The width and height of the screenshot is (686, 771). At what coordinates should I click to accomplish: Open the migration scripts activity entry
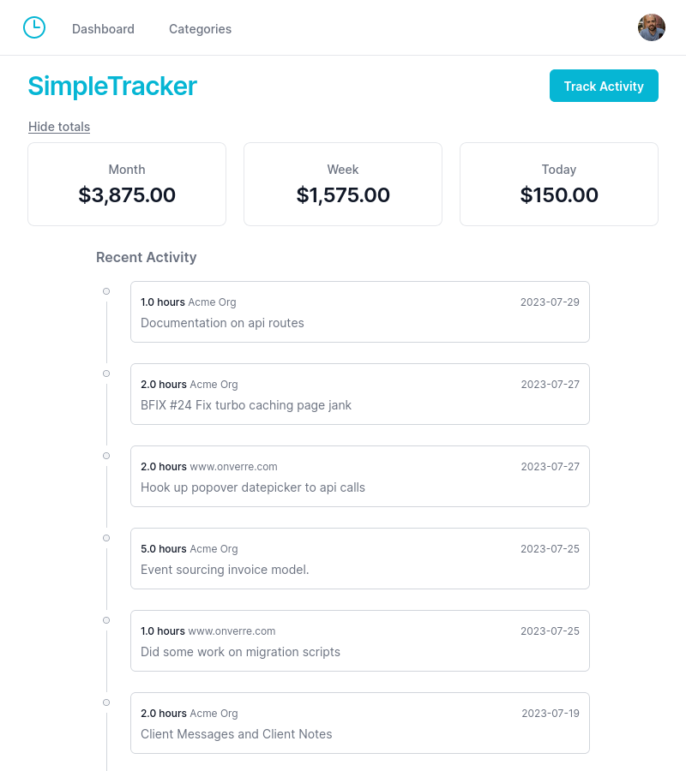click(360, 641)
